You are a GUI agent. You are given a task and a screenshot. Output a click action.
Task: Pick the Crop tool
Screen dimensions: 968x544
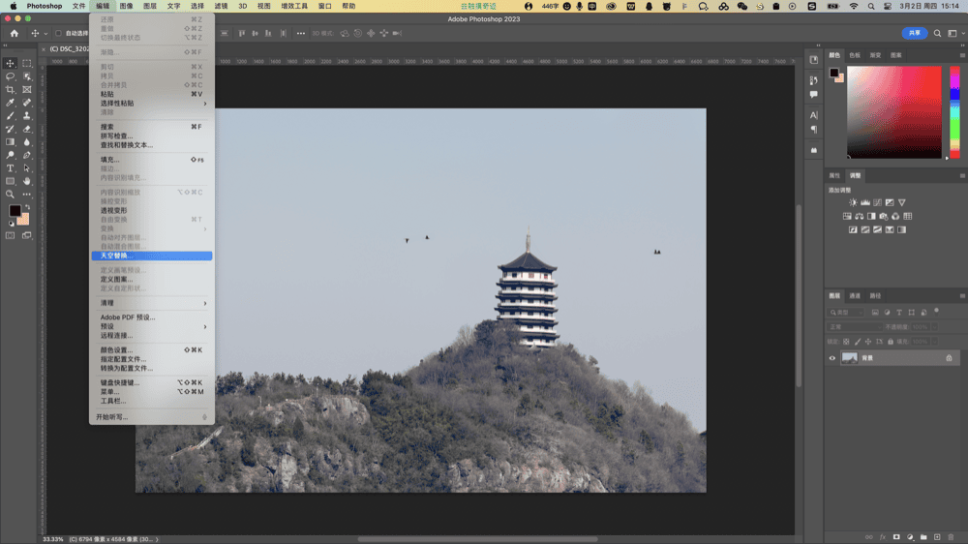pyautogui.click(x=11, y=89)
